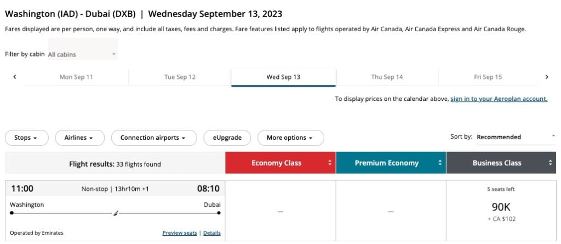Switch to Thu Sep 14 tab
The width and height of the screenshot is (561, 244).
tap(387, 77)
